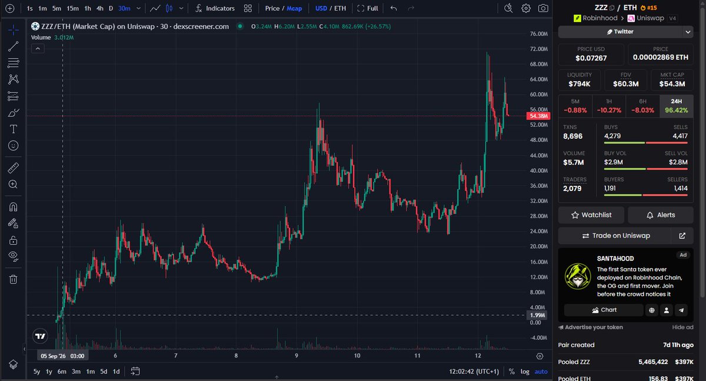
Task: Open price Alerts
Action: point(661,215)
